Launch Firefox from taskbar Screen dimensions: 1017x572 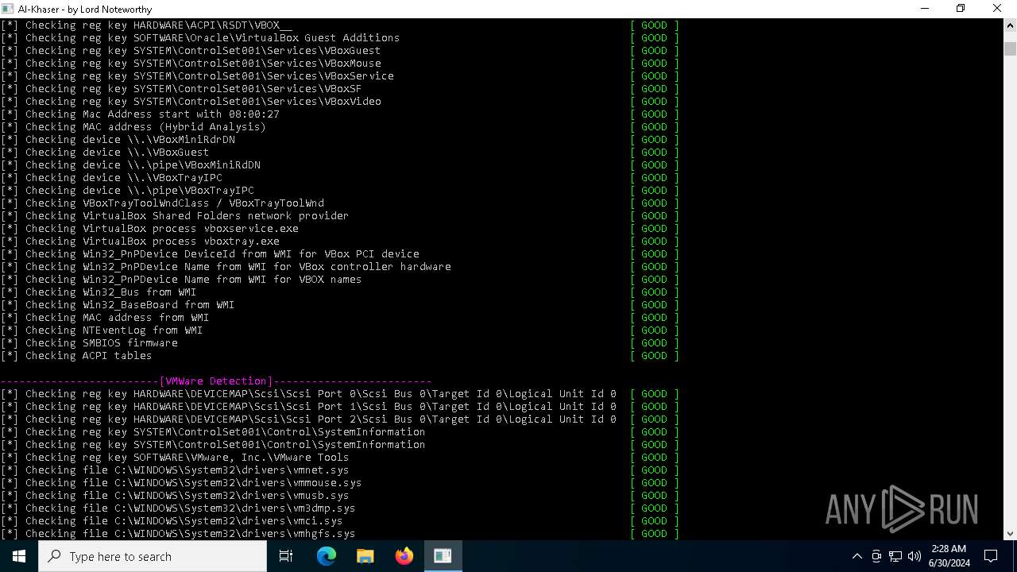(x=404, y=556)
